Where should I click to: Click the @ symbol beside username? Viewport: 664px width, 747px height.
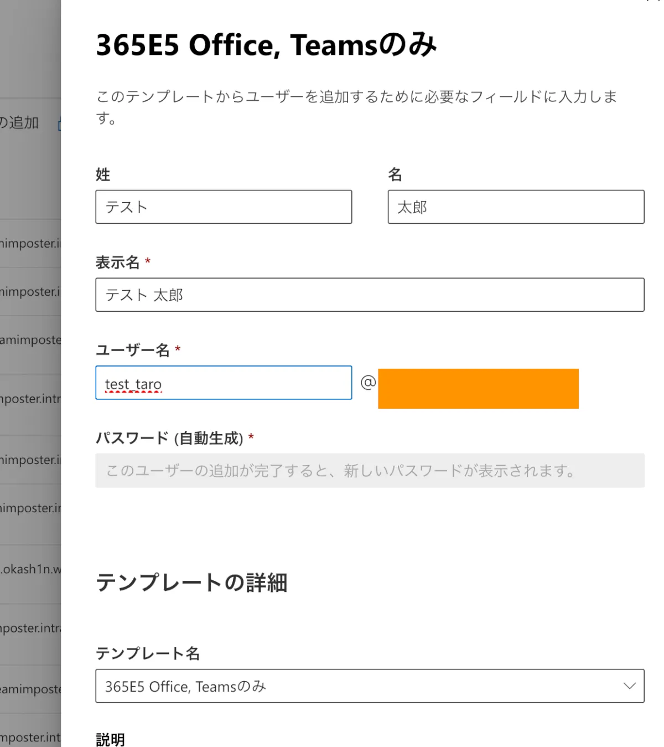tap(368, 382)
